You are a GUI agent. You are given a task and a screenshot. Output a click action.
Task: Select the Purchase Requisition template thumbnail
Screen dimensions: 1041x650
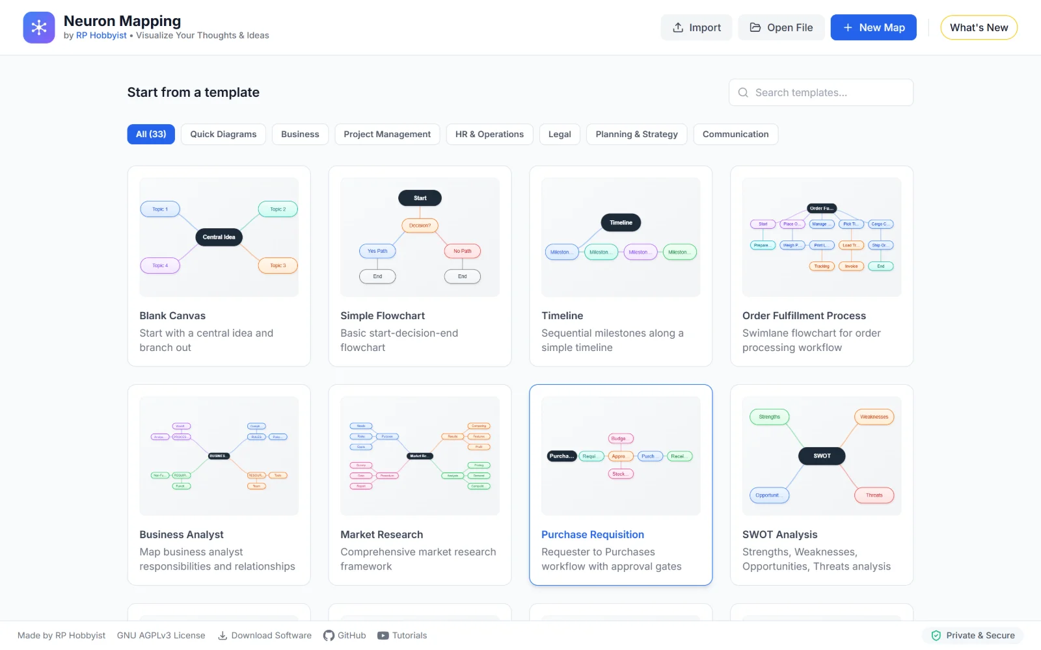(621, 456)
